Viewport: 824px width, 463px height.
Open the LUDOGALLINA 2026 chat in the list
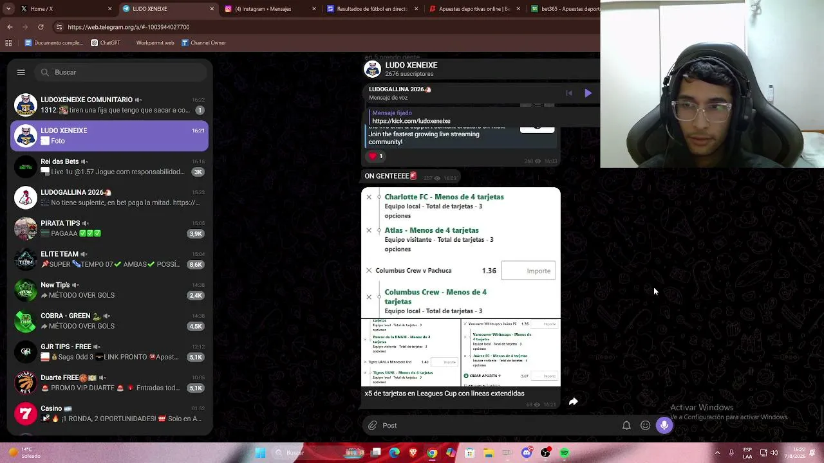(109, 197)
